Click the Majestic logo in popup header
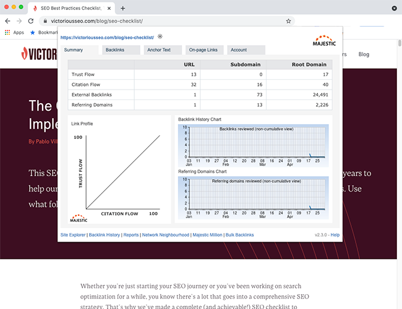Viewport: 402px width, 309px height. [324, 43]
